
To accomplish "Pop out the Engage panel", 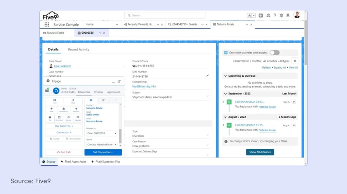I will pyautogui.click(x=119, y=81).
